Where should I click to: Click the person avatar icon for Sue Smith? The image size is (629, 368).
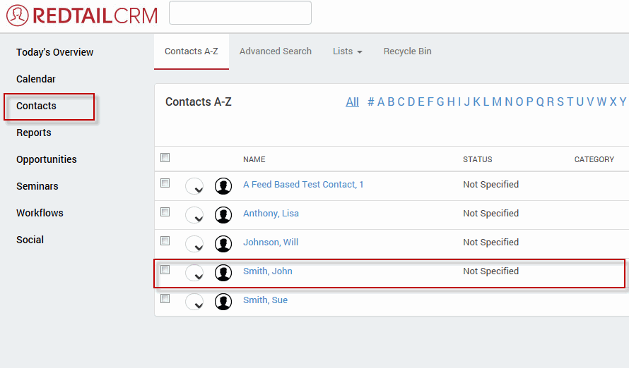tap(223, 302)
